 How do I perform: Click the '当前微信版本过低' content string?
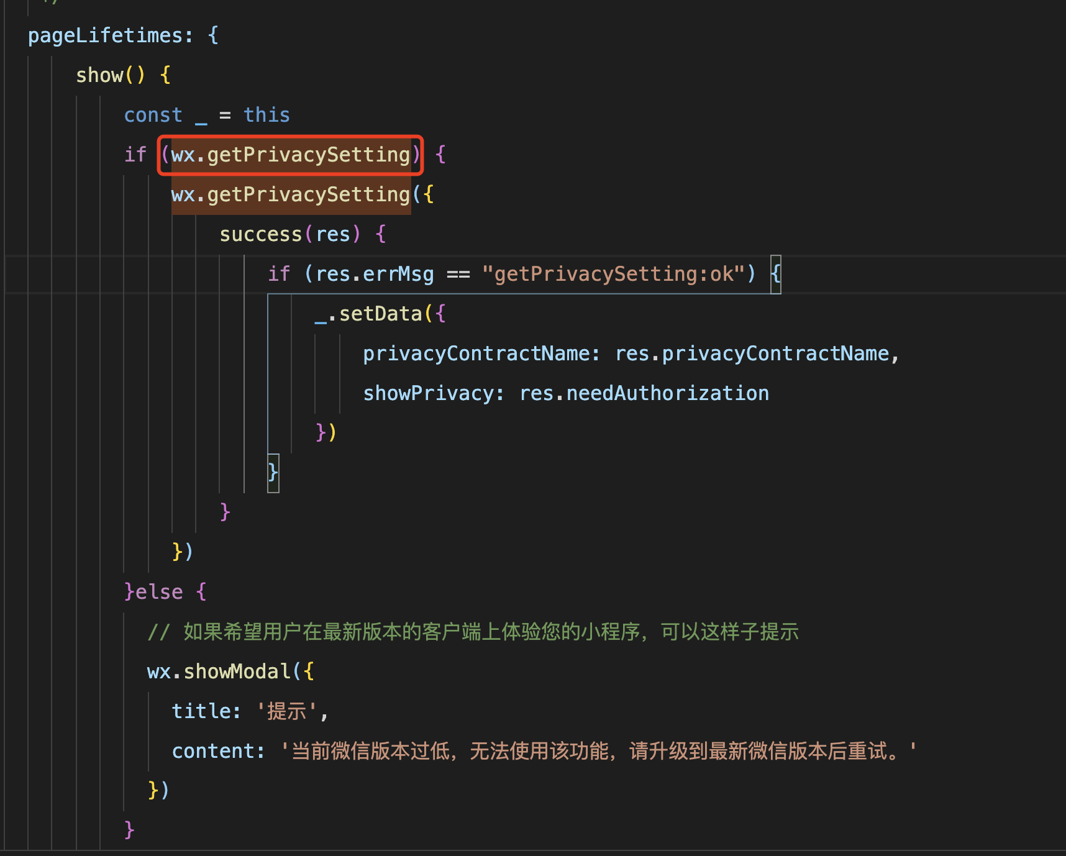pos(599,751)
